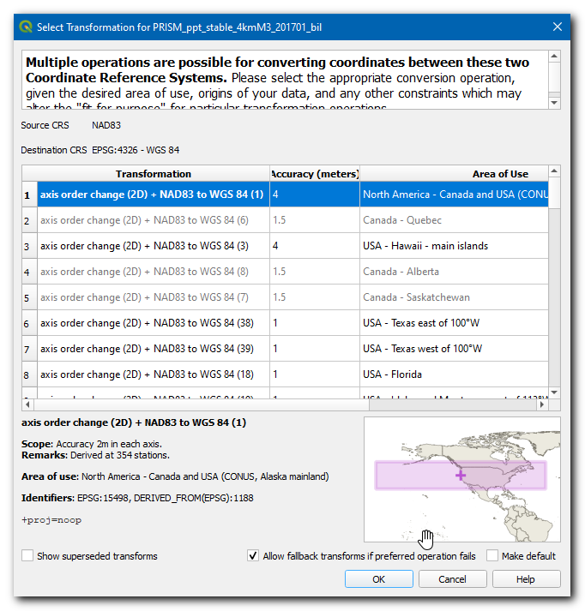Image resolution: width=585 pixels, height=611 pixels.
Task: Tick the Make default checkbox
Action: pyautogui.click(x=492, y=556)
